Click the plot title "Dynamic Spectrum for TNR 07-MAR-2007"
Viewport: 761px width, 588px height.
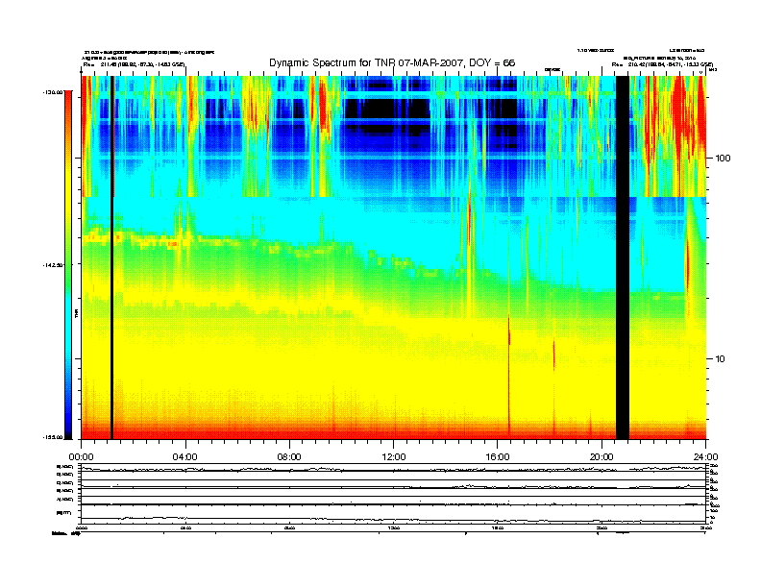pos(392,62)
